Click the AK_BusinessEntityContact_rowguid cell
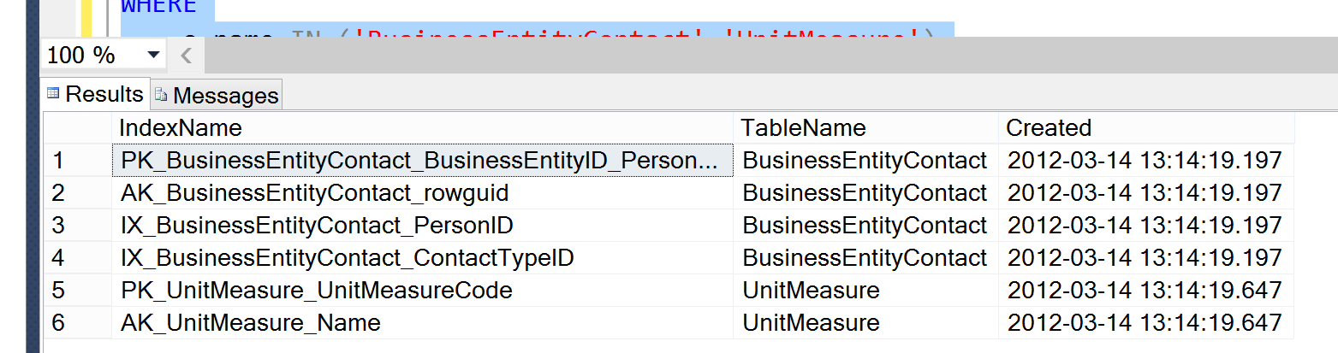Screen dimensions: 1338x353 click(315, 193)
